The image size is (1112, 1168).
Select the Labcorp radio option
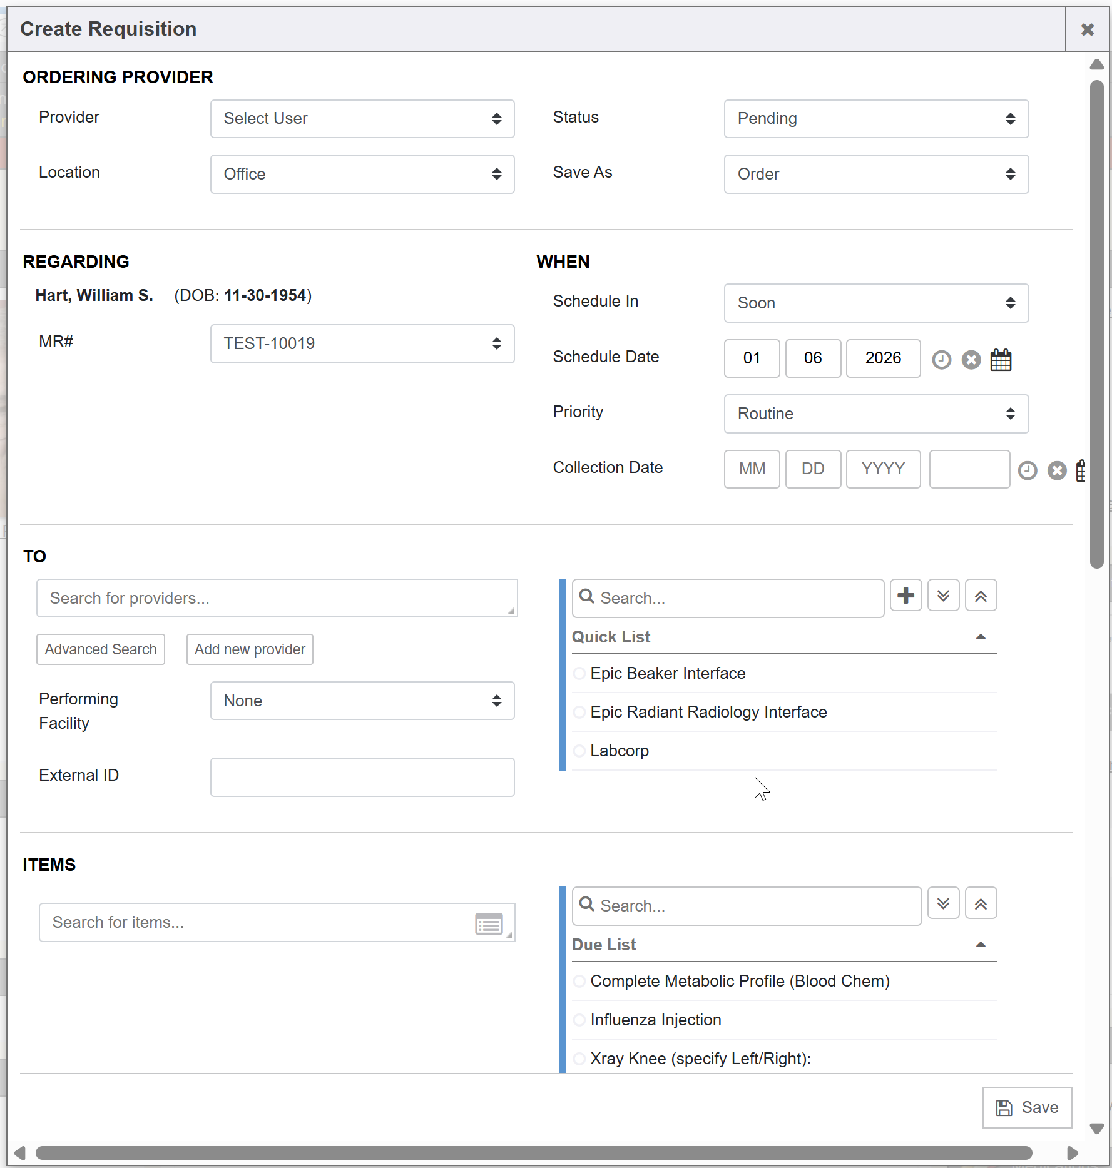579,751
